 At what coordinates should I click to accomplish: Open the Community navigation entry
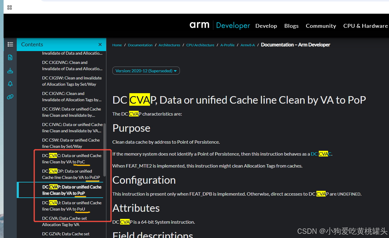pyautogui.click(x=321, y=26)
